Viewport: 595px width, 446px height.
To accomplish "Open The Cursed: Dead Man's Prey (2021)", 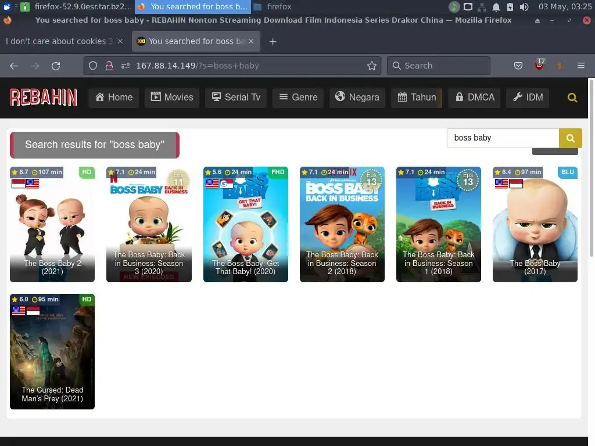I will coord(52,351).
